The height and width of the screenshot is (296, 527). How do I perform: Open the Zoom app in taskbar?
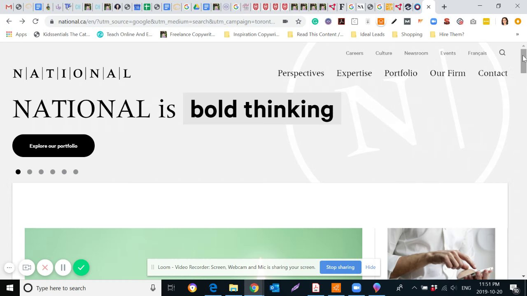tap(356, 288)
